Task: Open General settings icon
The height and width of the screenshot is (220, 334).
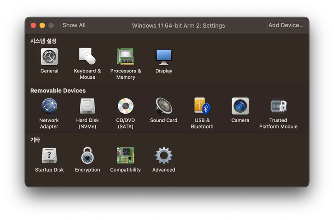Action: pos(49,57)
